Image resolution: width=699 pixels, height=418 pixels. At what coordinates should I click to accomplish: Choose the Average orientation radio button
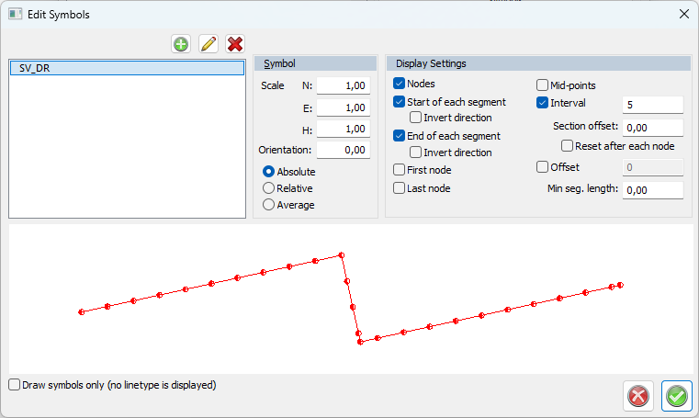pyautogui.click(x=269, y=205)
